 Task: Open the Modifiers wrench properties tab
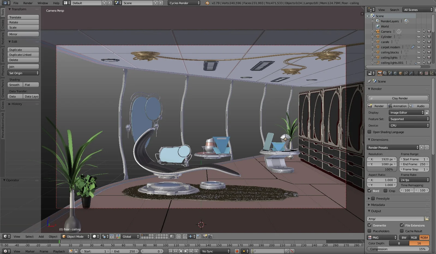tap(411, 73)
